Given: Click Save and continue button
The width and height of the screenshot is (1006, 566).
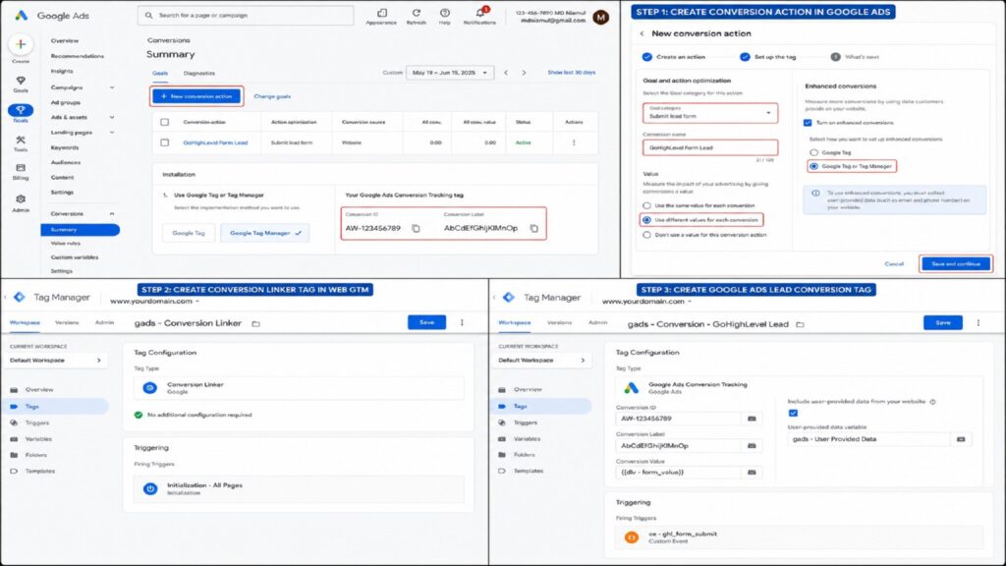Looking at the screenshot, I should (x=956, y=263).
